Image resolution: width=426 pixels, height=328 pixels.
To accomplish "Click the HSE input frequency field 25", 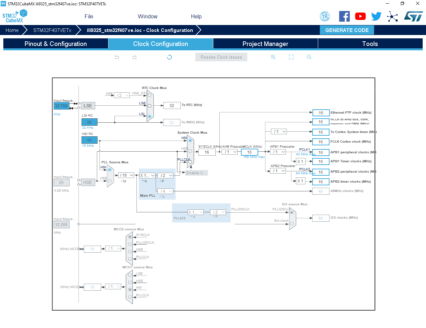I will (62, 182).
